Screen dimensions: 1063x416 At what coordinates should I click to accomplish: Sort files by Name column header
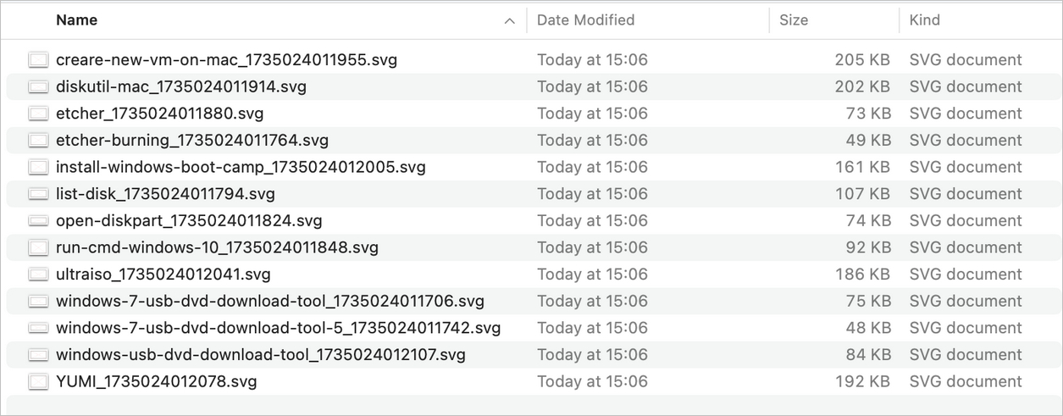76,19
